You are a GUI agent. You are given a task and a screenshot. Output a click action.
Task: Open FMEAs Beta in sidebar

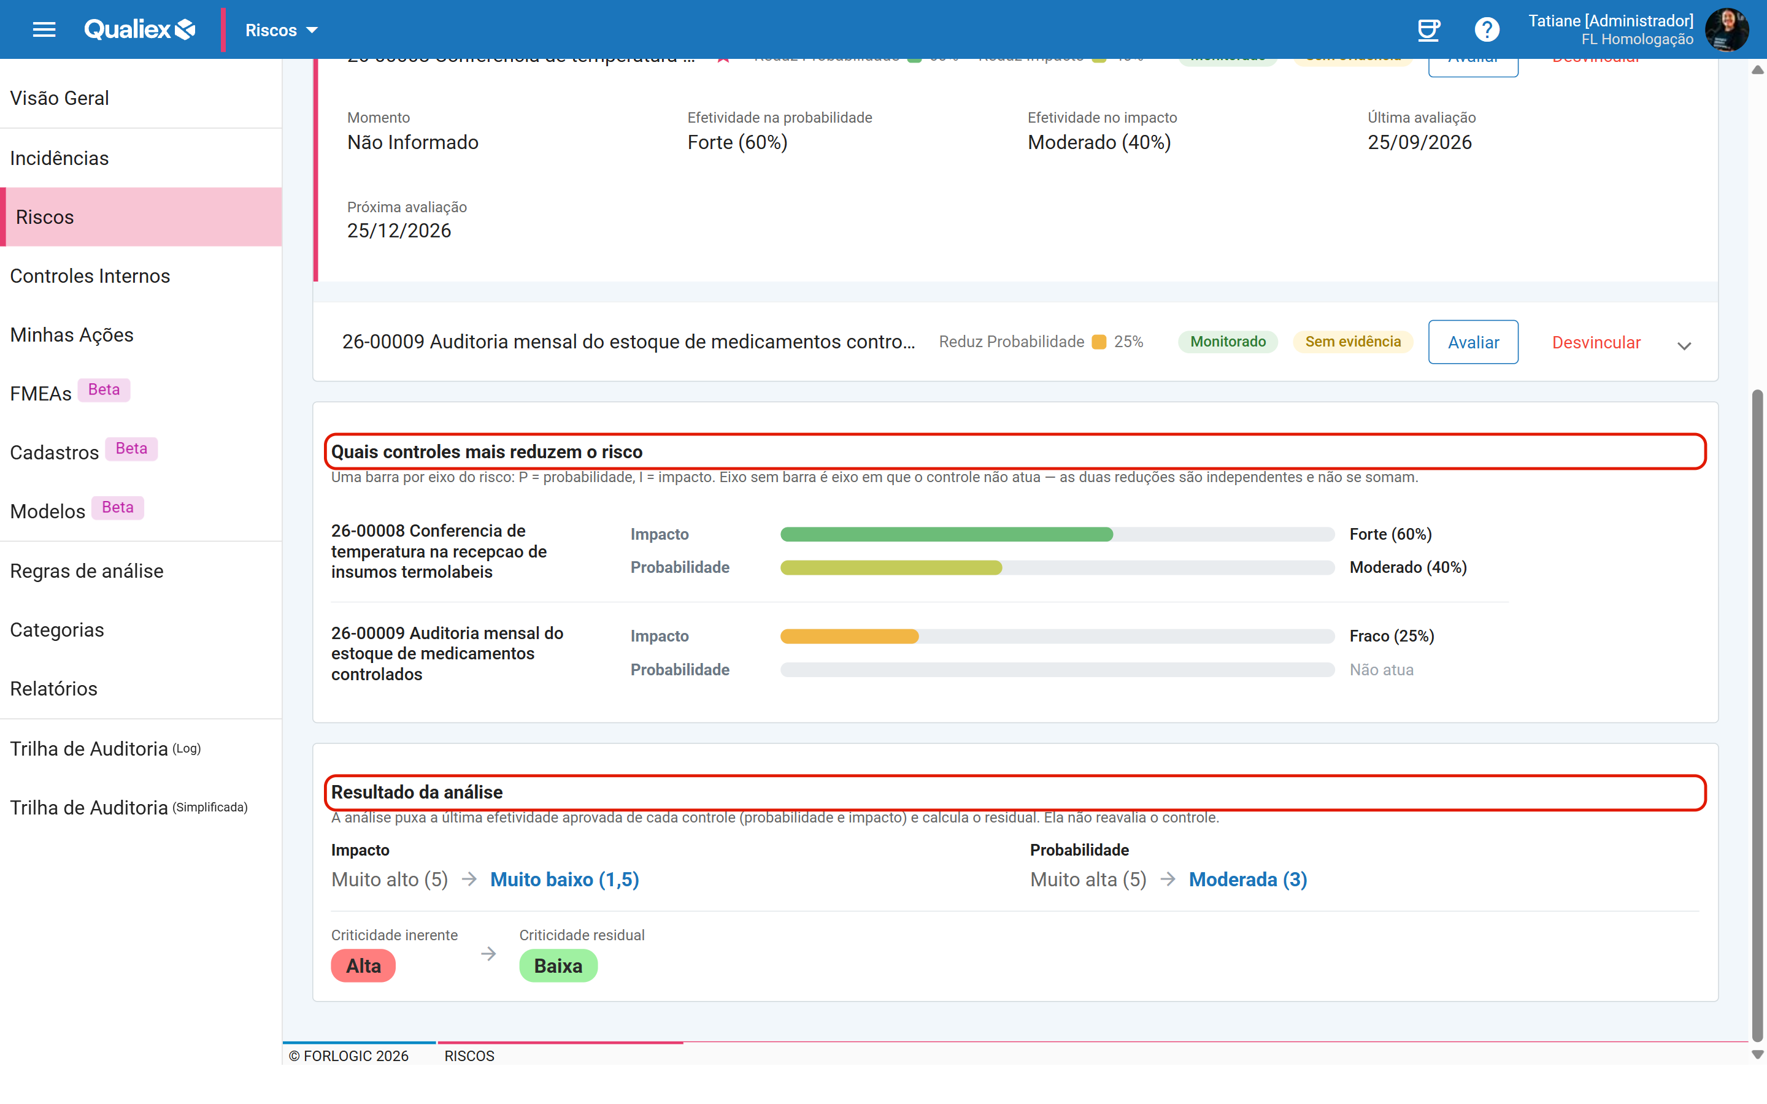coord(141,393)
